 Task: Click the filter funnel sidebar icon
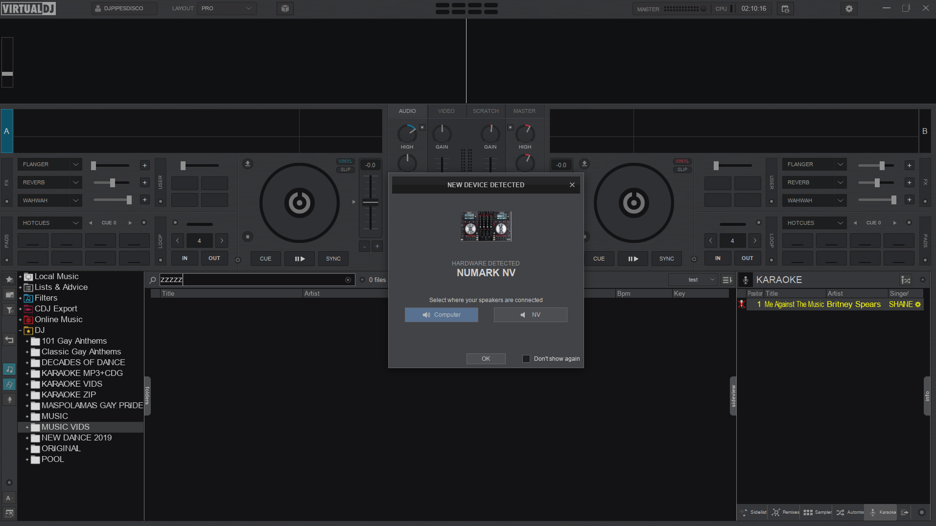pyautogui.click(x=9, y=310)
